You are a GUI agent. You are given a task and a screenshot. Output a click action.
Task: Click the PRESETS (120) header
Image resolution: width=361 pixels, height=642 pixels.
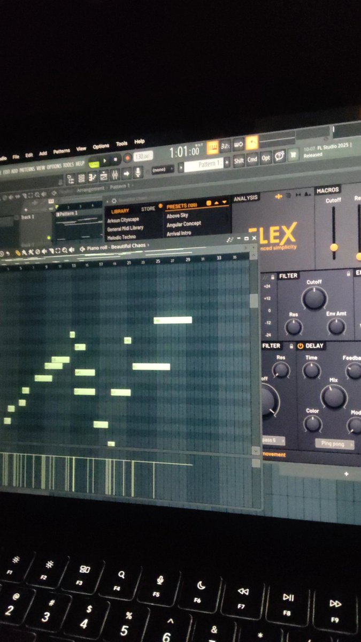point(182,206)
